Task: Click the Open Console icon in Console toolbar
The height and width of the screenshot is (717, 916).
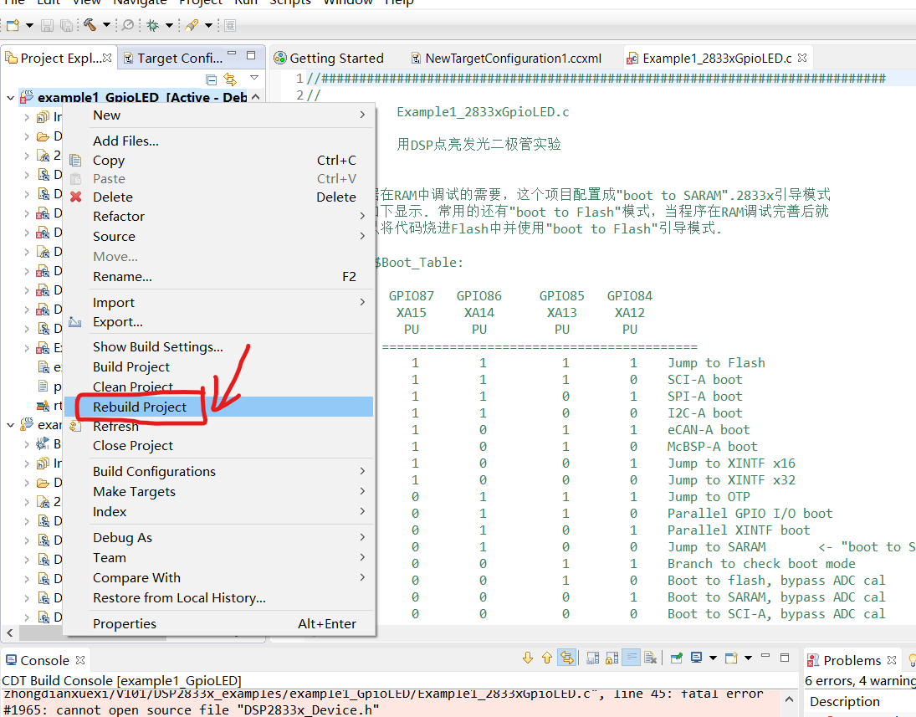Action: pos(731,658)
